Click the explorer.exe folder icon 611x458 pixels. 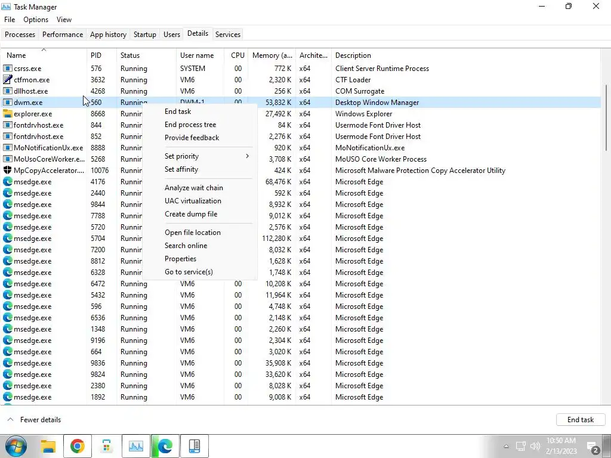tap(7, 114)
